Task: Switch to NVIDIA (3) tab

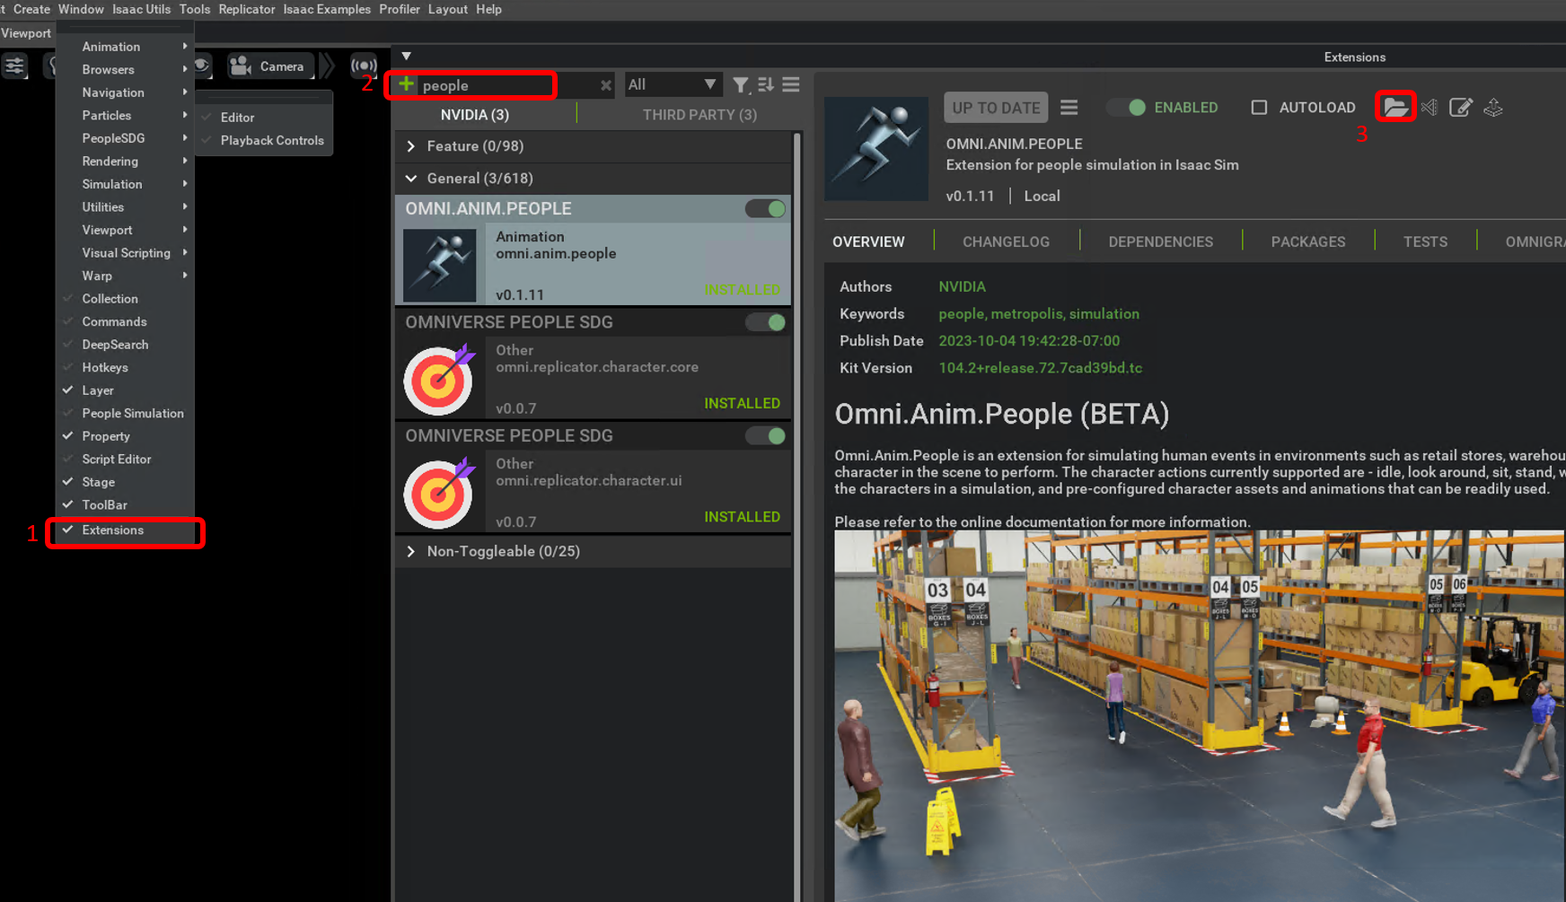Action: [475, 115]
